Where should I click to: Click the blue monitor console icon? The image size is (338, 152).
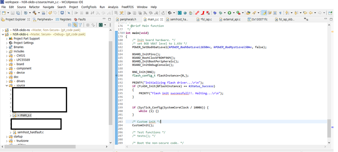coord(62,13)
